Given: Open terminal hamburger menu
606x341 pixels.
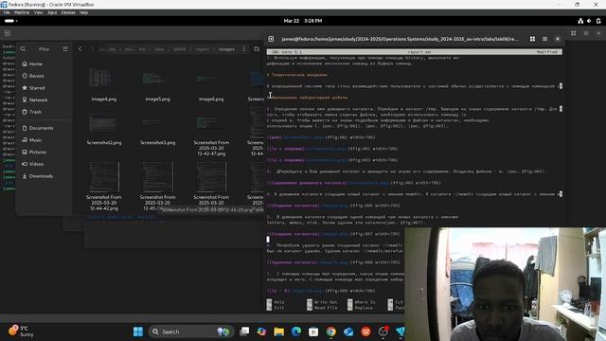Looking at the screenshot, I should (x=544, y=39).
